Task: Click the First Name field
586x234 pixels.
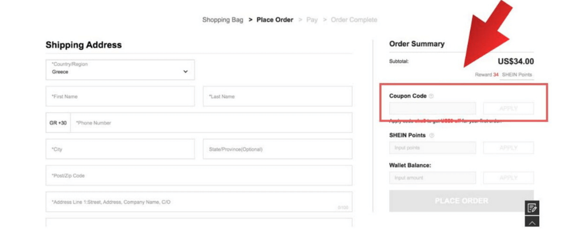Action: [120, 97]
